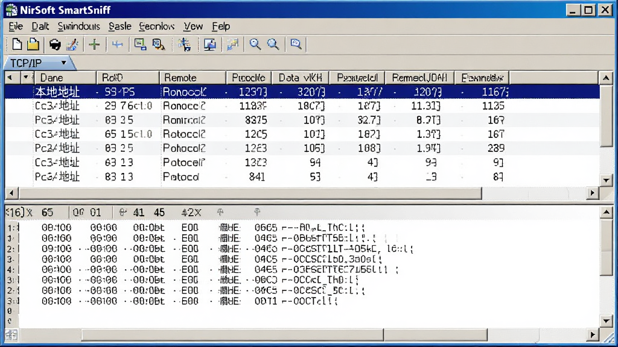Click the value 11835 in the table
This screenshot has height=347, width=618.
tap(253, 106)
